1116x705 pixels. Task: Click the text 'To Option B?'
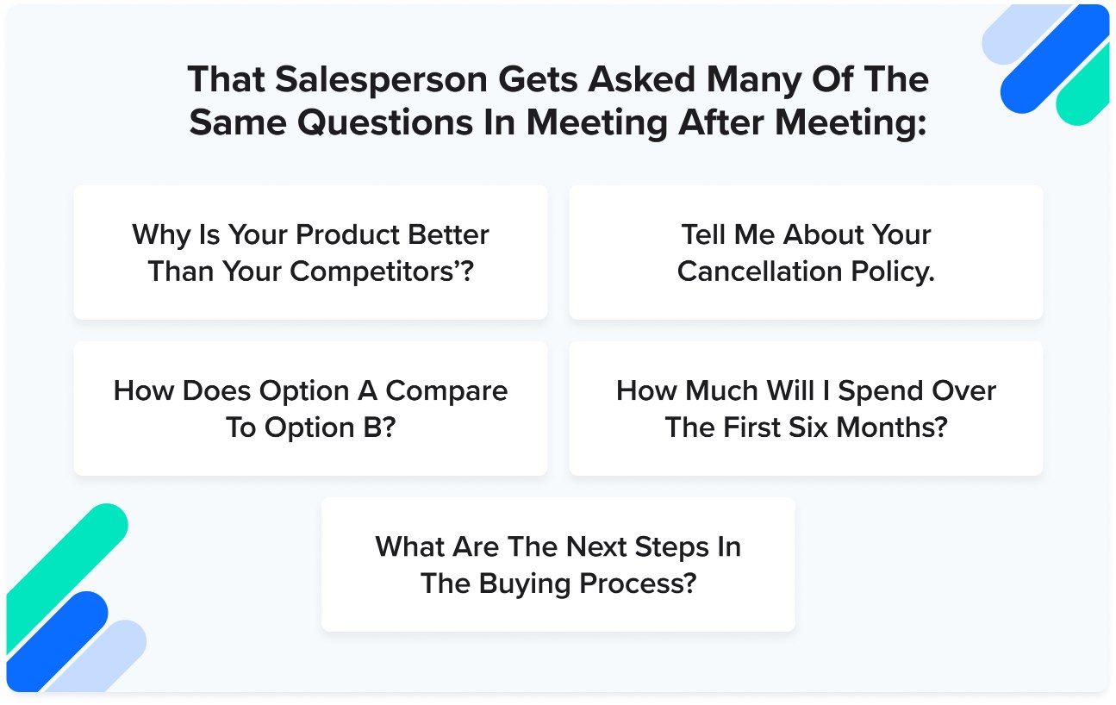[310, 427]
